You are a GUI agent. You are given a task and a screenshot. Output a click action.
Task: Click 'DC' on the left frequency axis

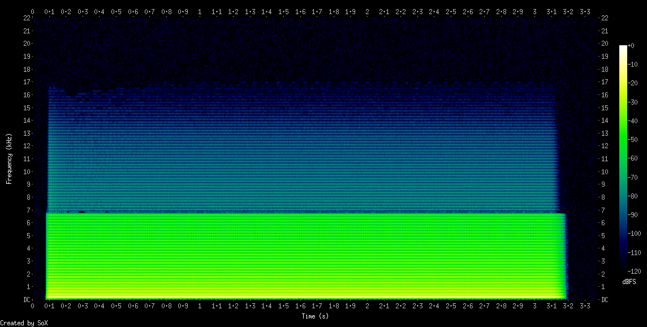27,300
